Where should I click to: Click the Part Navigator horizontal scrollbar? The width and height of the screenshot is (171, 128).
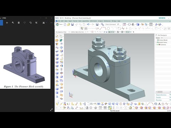coord(163,92)
